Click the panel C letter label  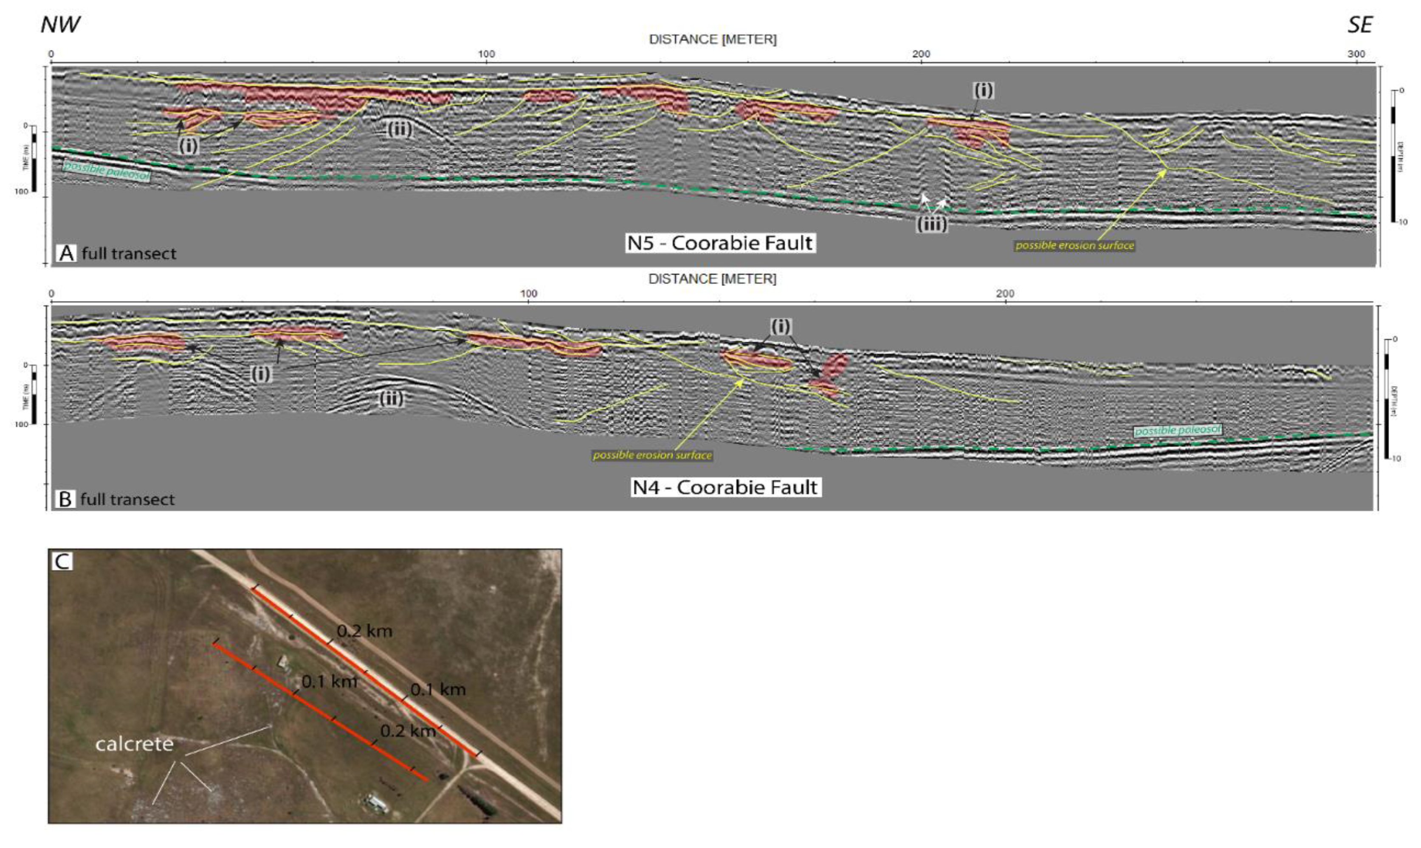(x=62, y=562)
